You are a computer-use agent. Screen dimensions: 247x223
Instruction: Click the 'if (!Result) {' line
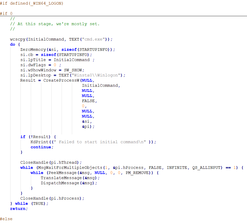pyautogui.click(x=38, y=137)
